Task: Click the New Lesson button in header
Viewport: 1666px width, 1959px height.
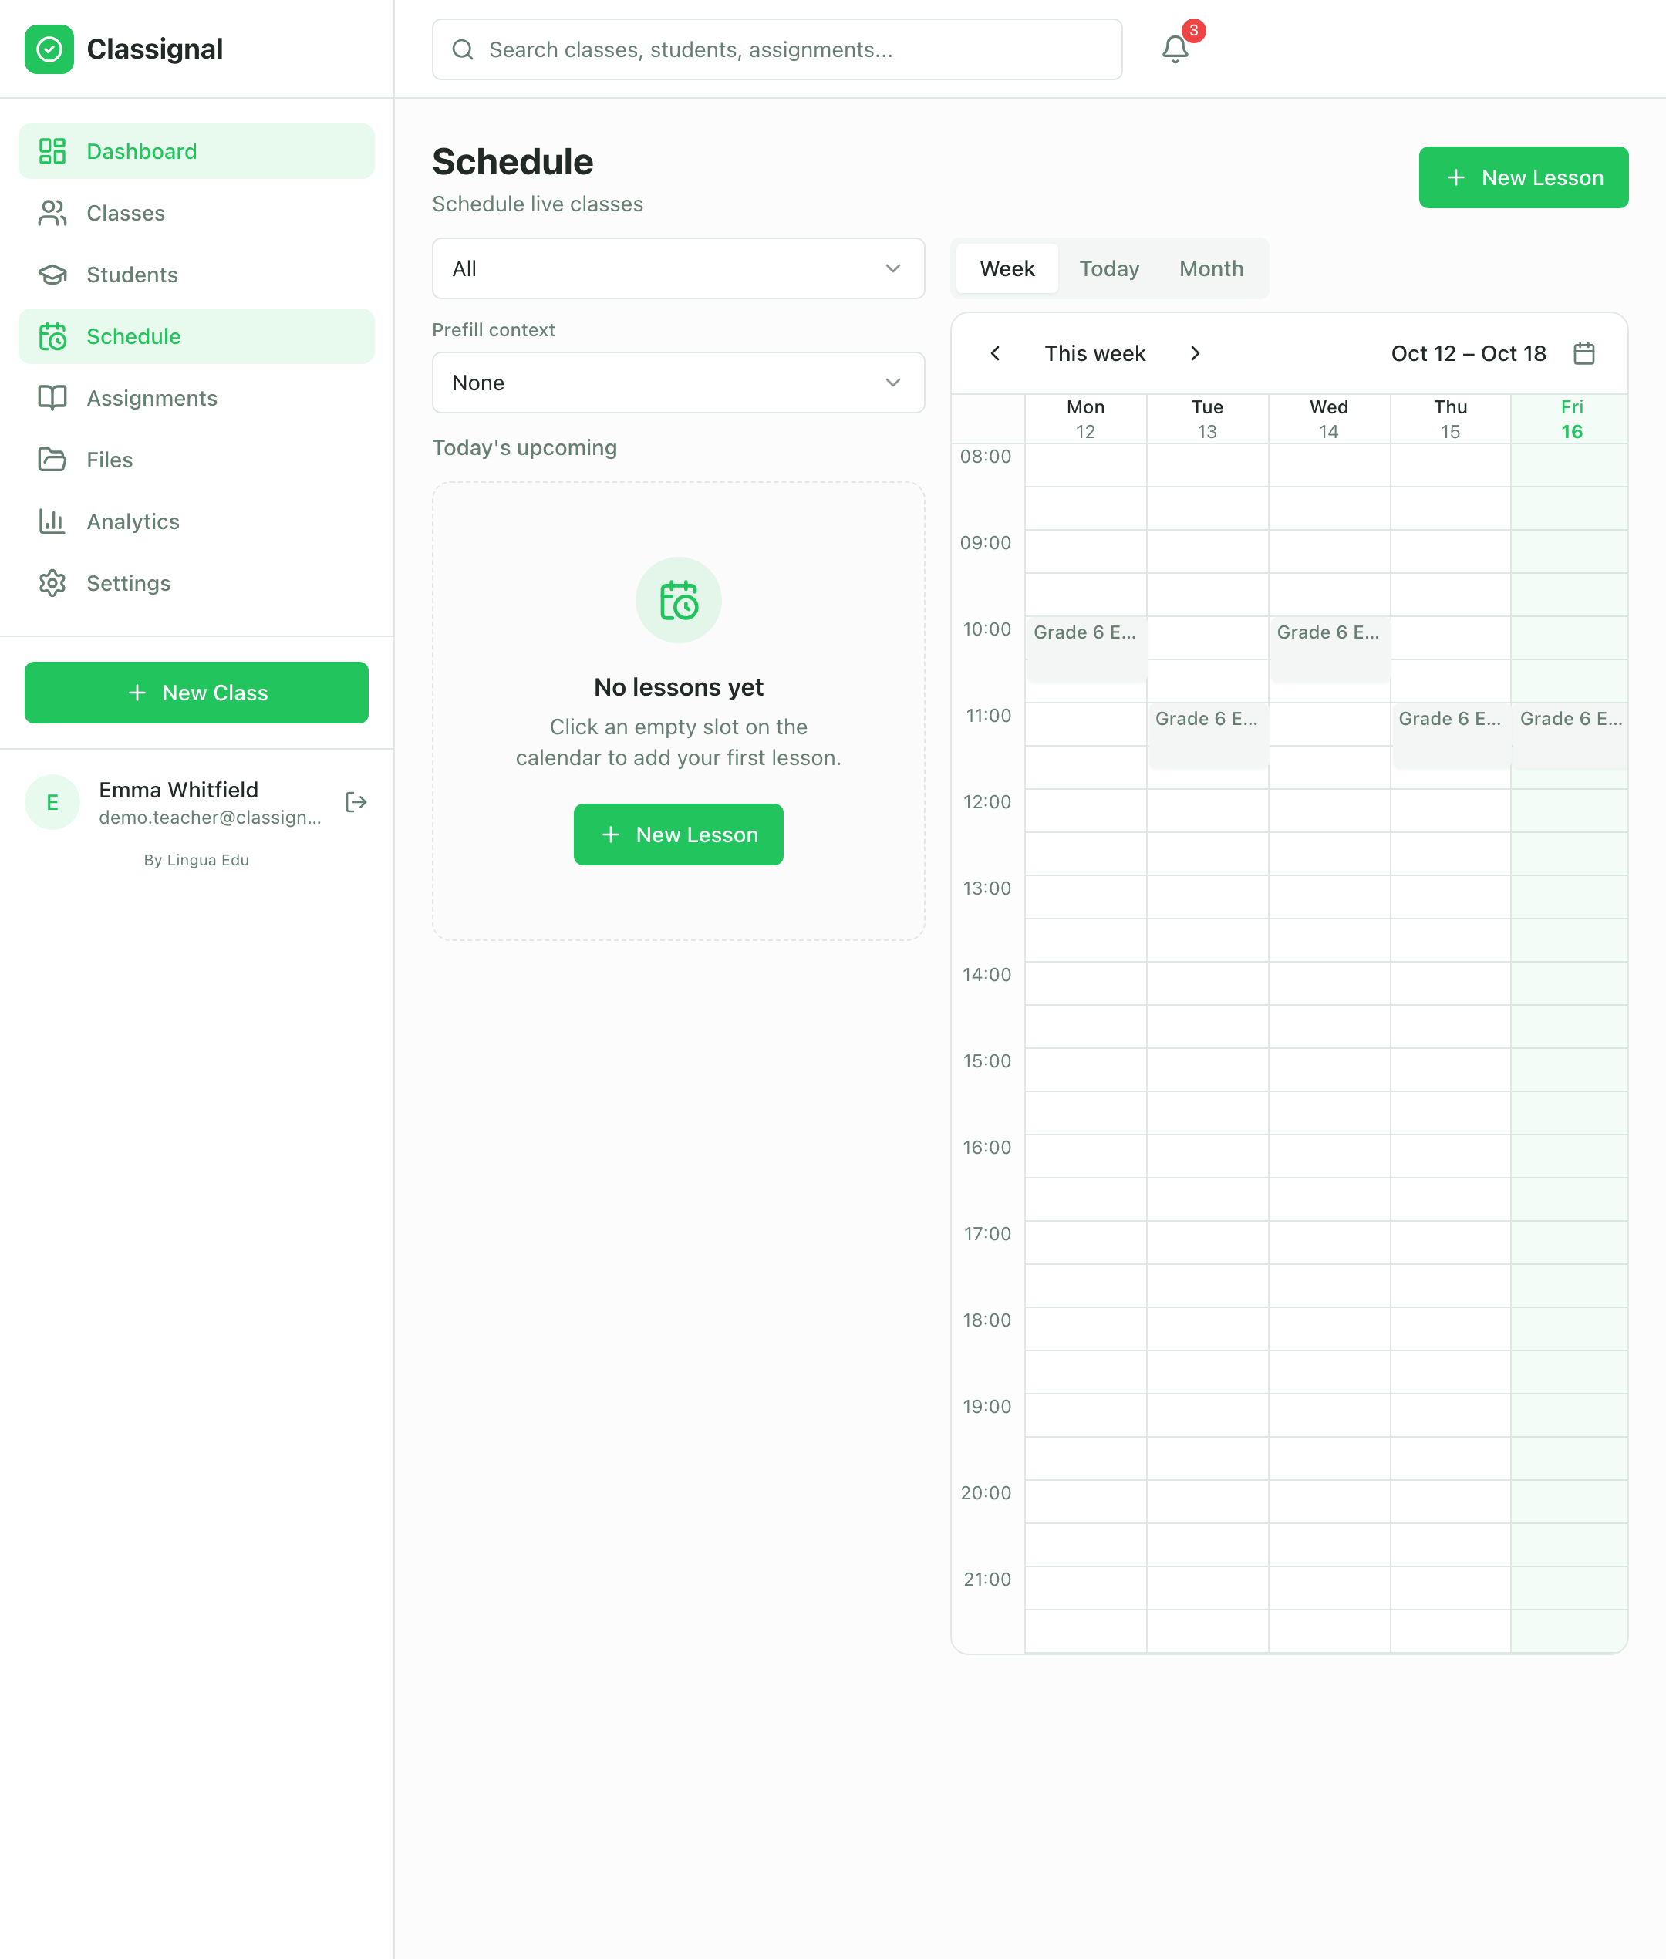Action: 1523,177
